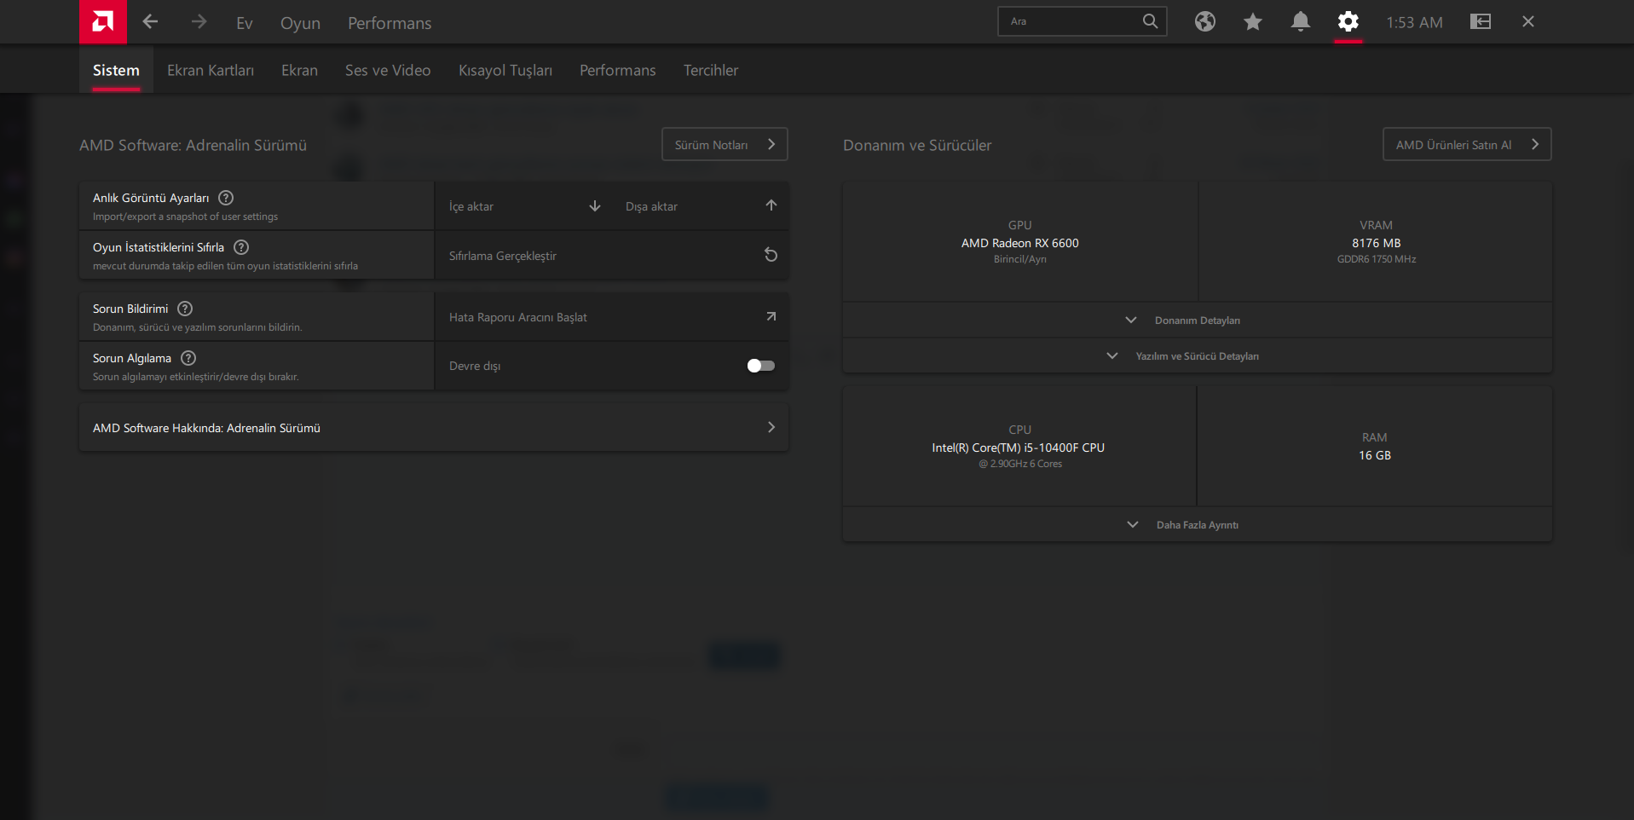
Task: Open AMD Software Hakkında: Adrenalin Sürümü row
Action: 434,428
